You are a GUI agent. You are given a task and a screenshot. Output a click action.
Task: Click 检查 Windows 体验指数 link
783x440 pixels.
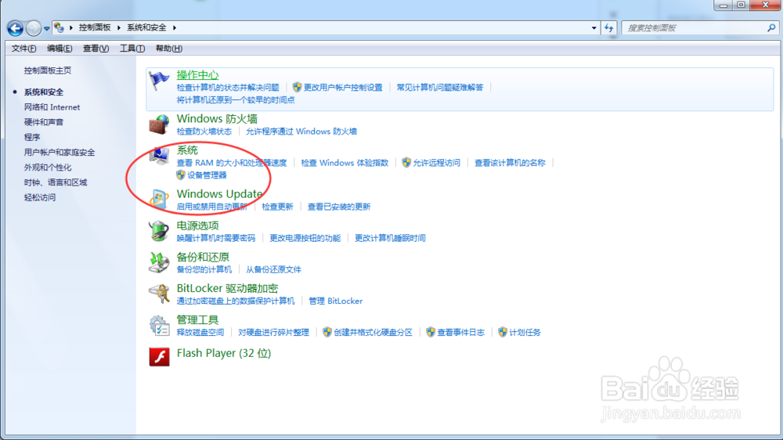(345, 163)
